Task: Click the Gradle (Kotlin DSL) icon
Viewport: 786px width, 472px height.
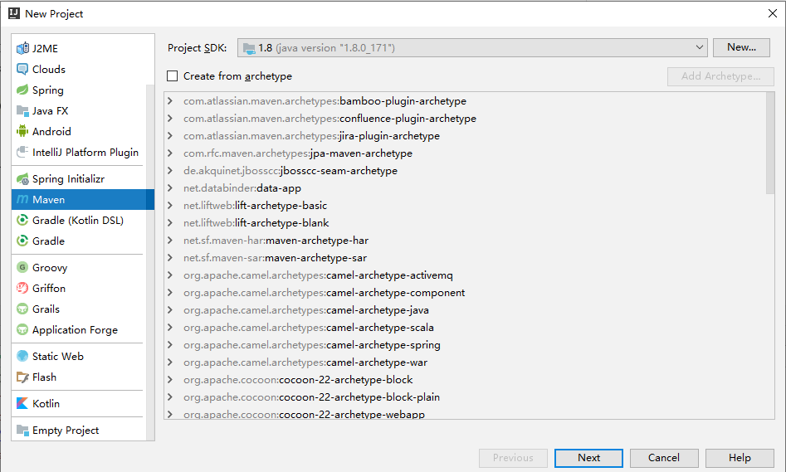Action: click(22, 221)
